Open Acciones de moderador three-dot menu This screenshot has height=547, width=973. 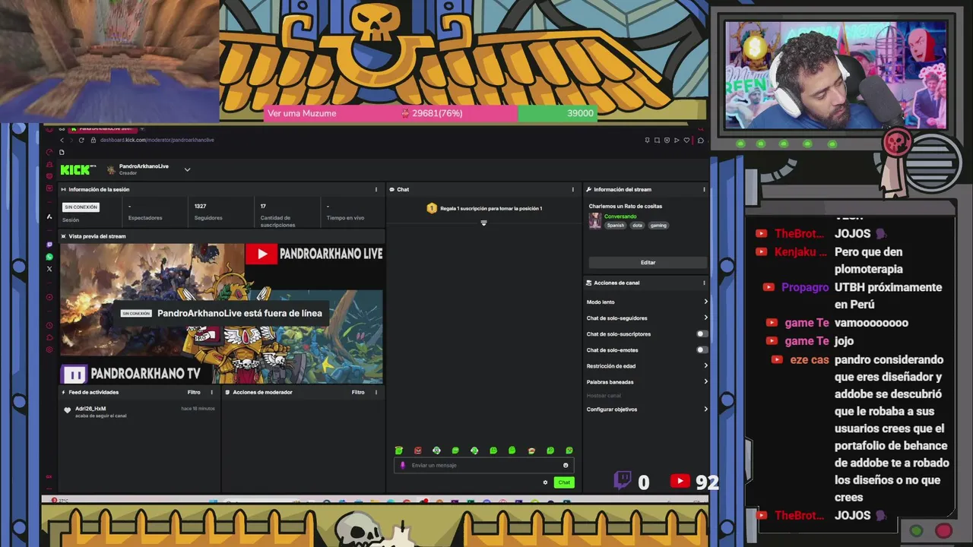click(x=376, y=392)
